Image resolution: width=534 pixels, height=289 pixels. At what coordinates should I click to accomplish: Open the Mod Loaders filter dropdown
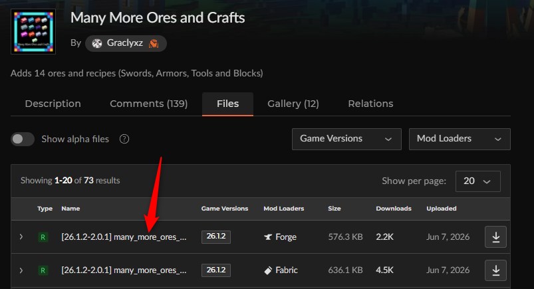coord(460,139)
